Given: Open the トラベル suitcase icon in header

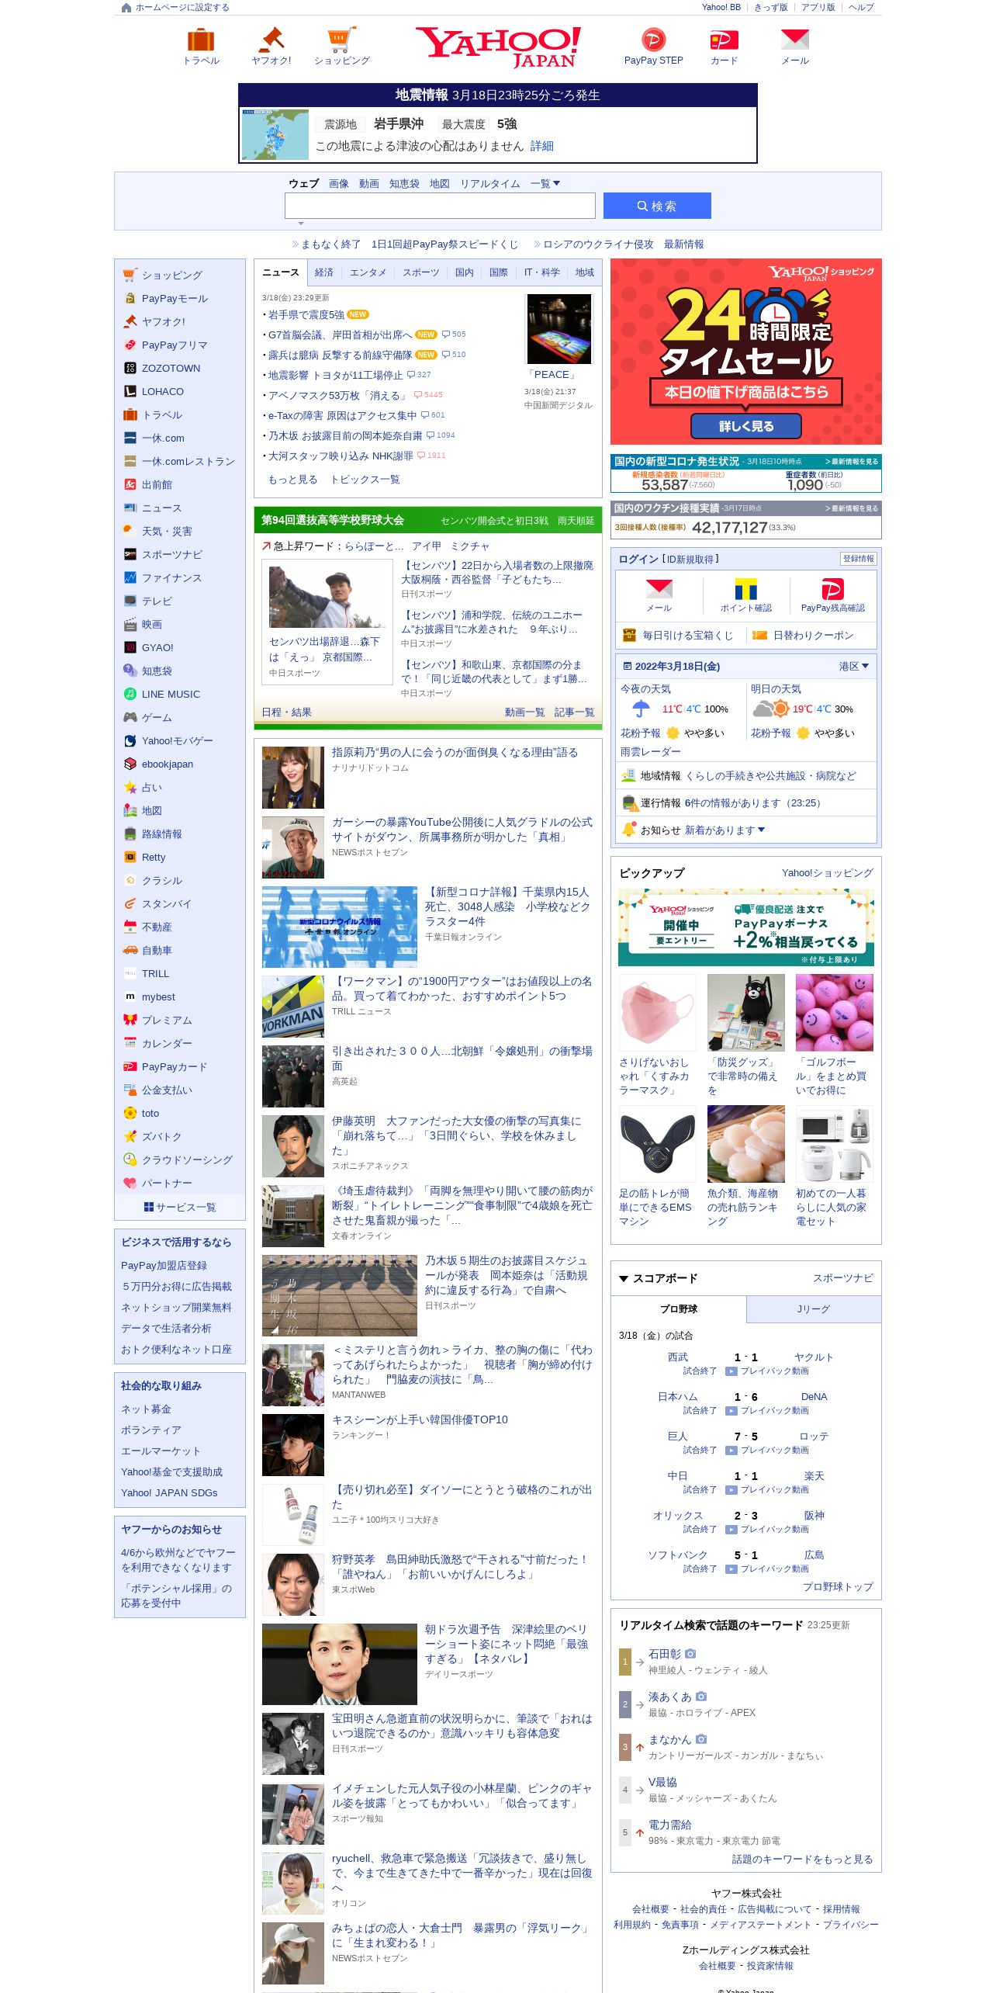Looking at the screenshot, I should [x=201, y=40].
